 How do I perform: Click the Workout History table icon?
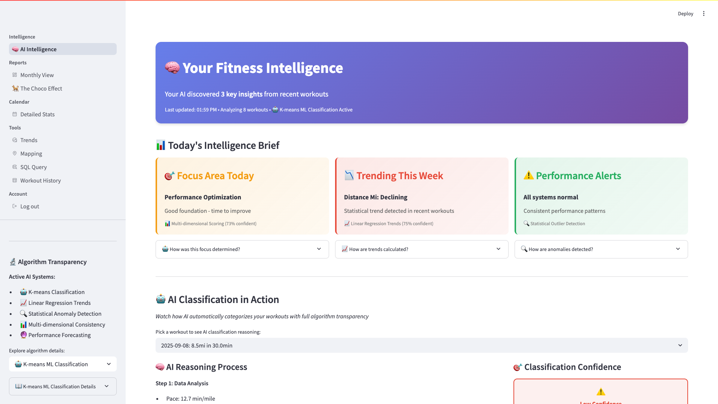click(15, 180)
